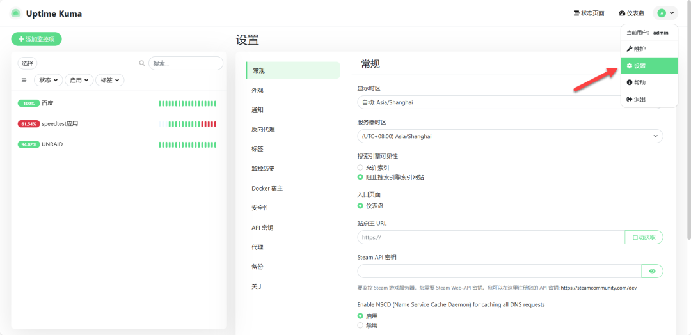Log out via 退出 menu item
The width and height of the screenshot is (691, 335).
[640, 100]
